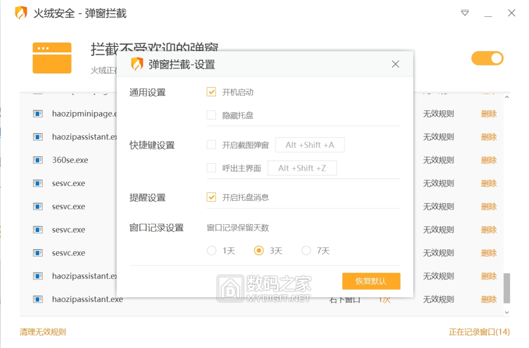Click the 快捷键设置 section label
This screenshot has width=529, height=348.
click(x=152, y=145)
